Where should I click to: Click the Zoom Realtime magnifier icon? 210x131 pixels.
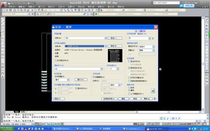click(x=65, y=10)
